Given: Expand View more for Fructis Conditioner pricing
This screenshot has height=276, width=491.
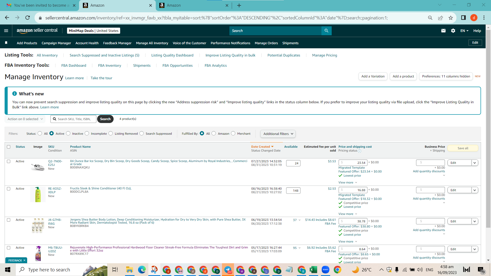Looking at the screenshot, I should 348,214.
